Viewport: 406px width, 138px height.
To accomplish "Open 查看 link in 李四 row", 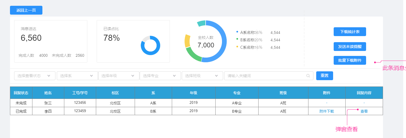I will pos(364,111).
